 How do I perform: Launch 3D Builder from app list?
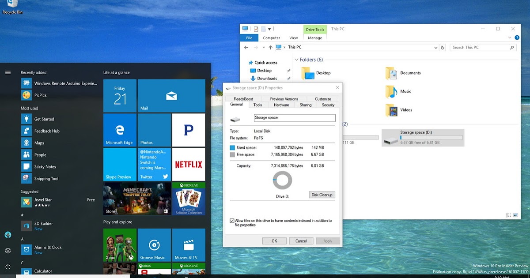tap(60, 226)
